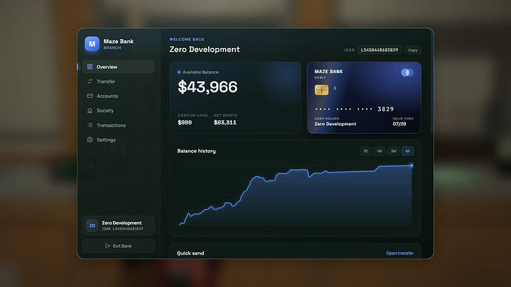Select the 7D balance history range
511x287 pixels.
coord(365,151)
